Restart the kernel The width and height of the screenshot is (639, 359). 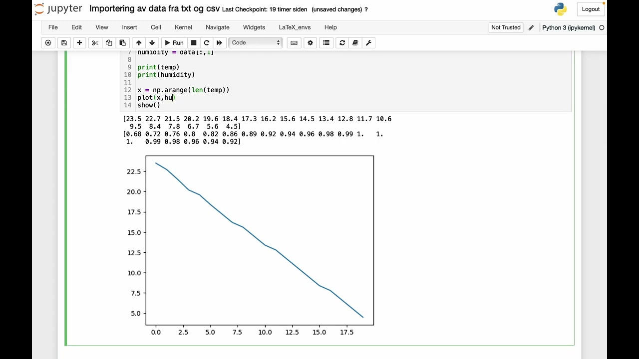pyautogui.click(x=207, y=43)
